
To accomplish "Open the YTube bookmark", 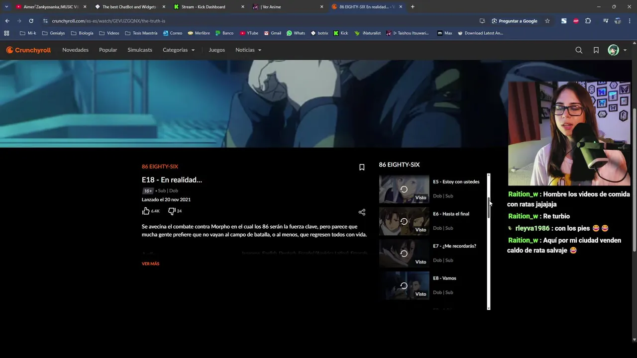I will pyautogui.click(x=249, y=33).
